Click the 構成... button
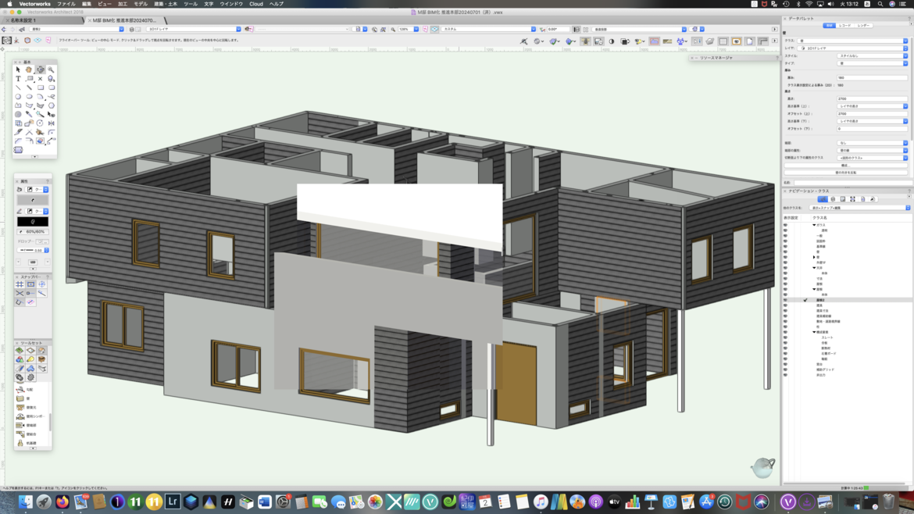This screenshot has width=914, height=514. tap(845, 166)
